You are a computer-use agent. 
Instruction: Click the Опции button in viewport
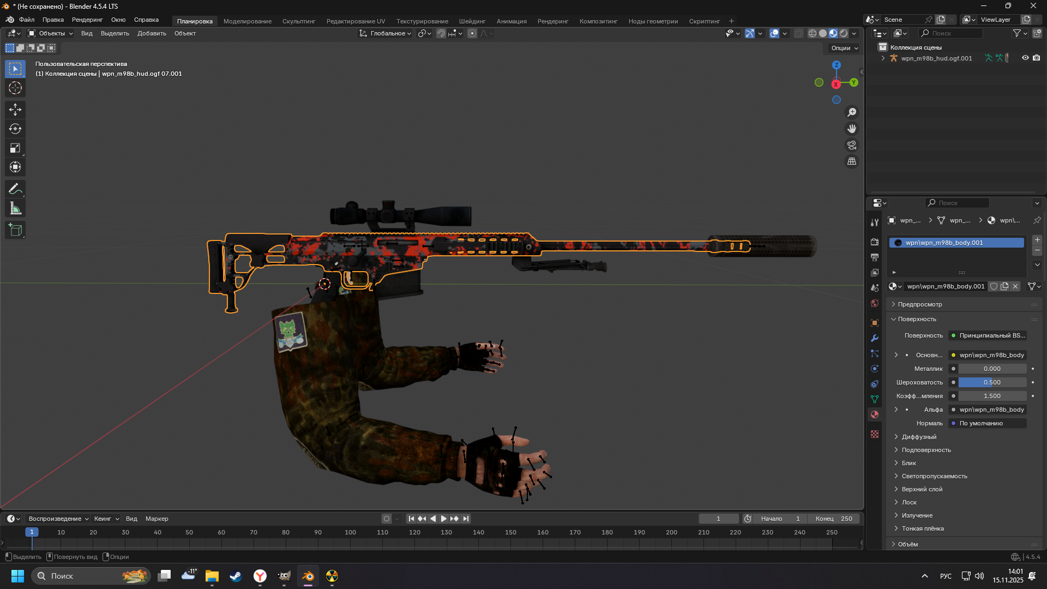[844, 48]
